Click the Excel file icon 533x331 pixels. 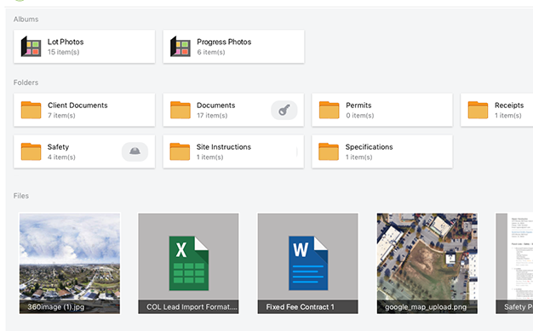click(x=189, y=264)
